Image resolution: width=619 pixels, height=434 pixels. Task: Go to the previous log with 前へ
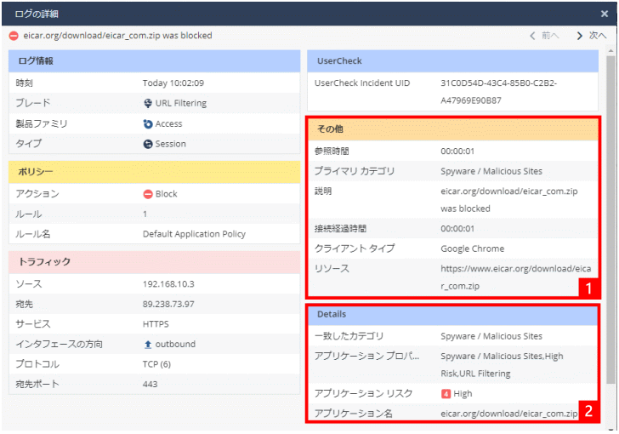(x=544, y=36)
